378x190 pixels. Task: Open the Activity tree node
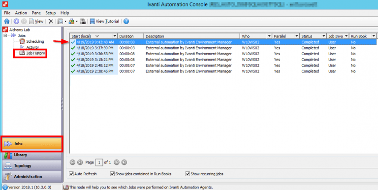[x=32, y=47]
